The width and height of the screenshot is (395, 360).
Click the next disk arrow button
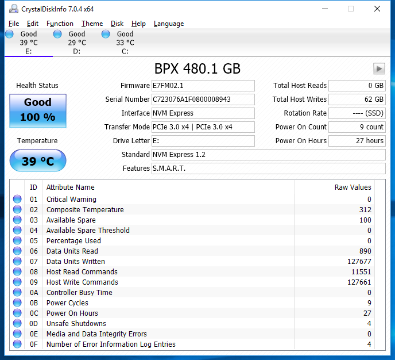coord(379,69)
